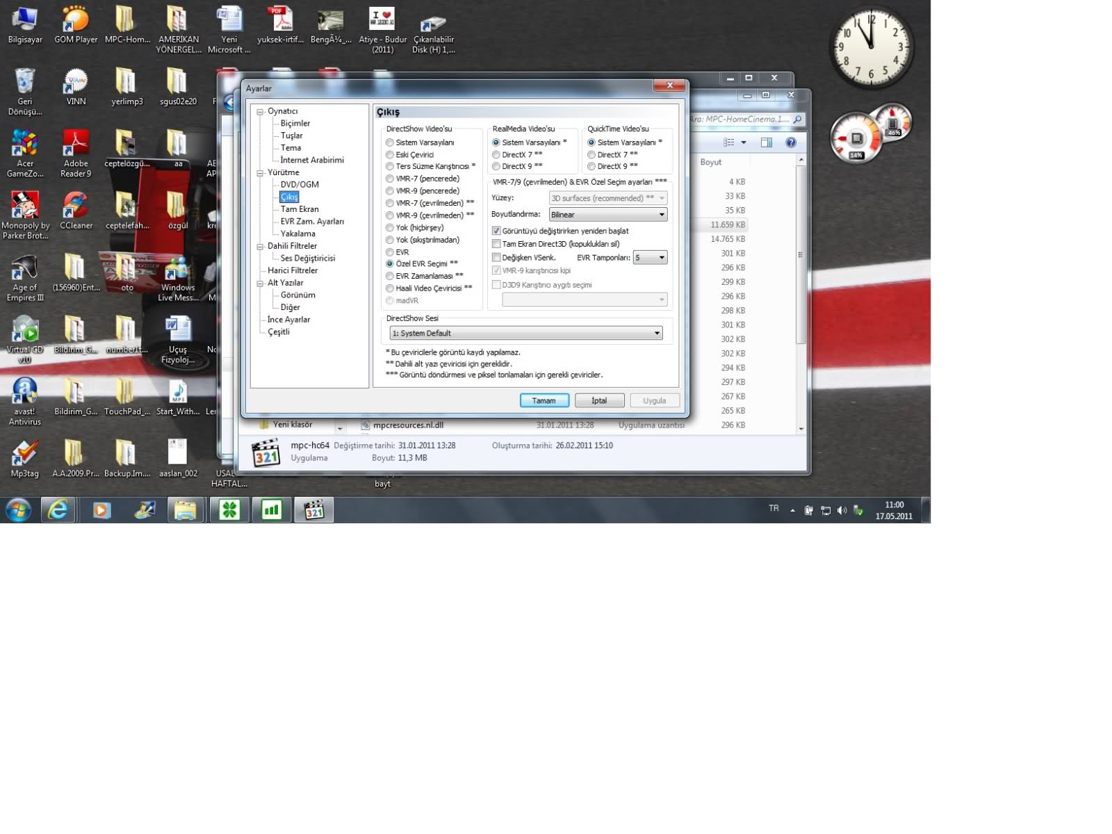1112x834 pixels.
Task: Open İnce Ayarlar settings page
Action: point(288,320)
